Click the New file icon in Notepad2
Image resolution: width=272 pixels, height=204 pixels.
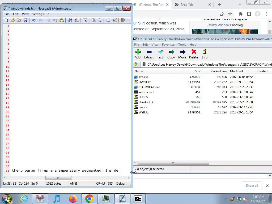(6, 20)
